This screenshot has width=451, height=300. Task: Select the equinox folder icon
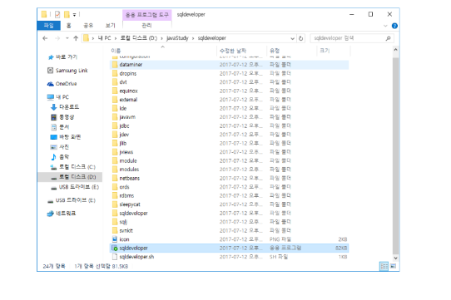coord(115,91)
